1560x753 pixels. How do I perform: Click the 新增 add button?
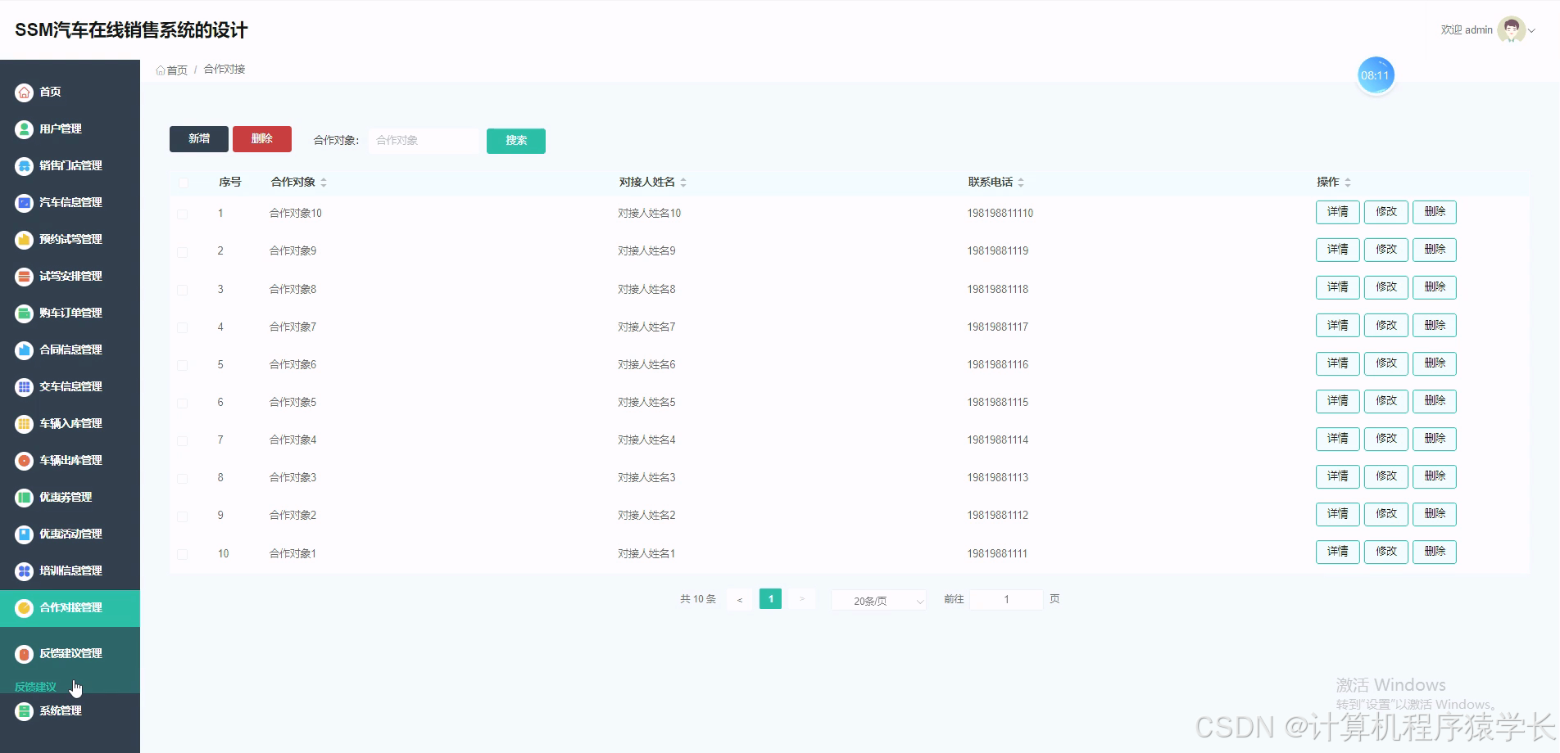199,139
